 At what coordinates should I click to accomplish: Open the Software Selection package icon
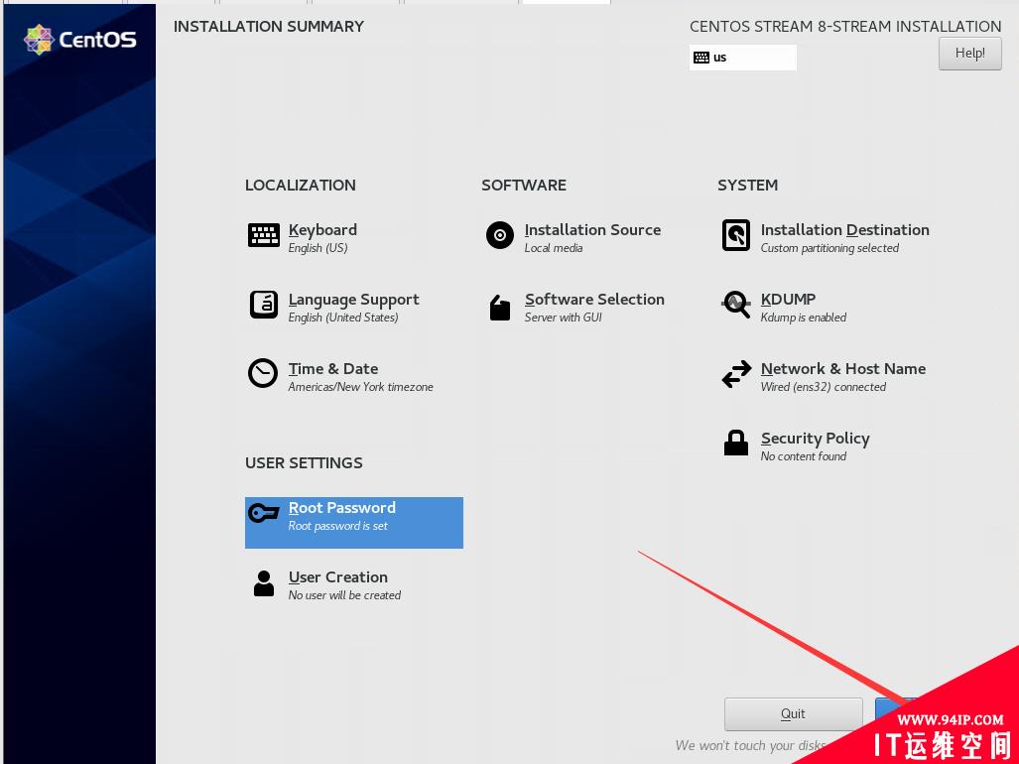click(500, 308)
